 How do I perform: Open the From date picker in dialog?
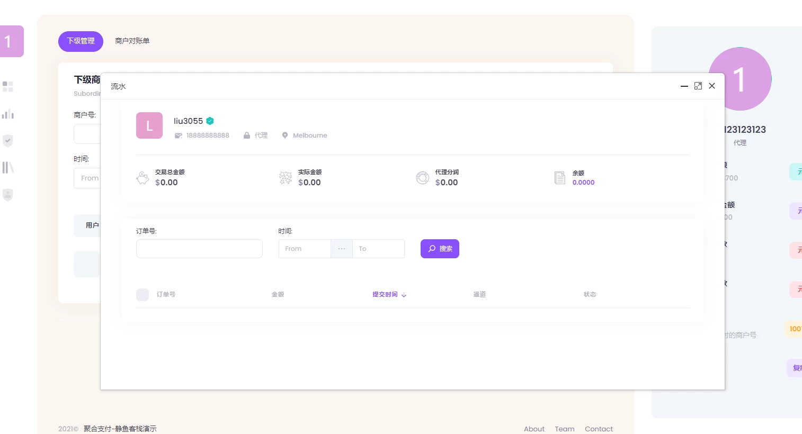[x=305, y=249]
